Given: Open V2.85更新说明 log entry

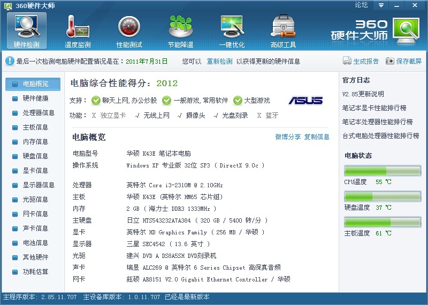Looking at the screenshot, I should click(363, 94).
